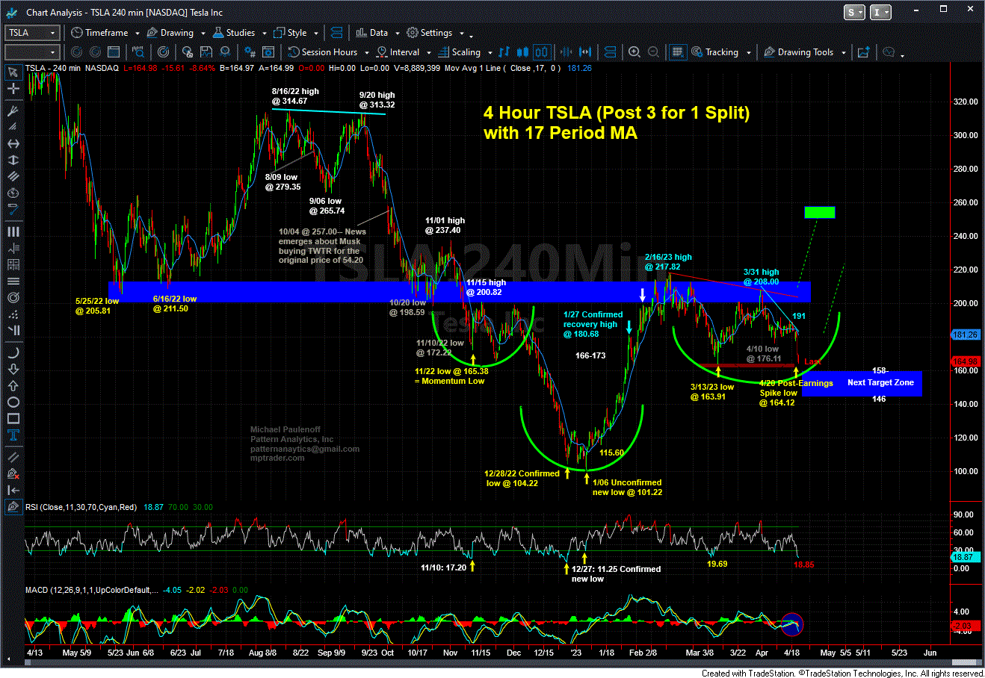Viewport: 985px width, 678px height.
Task: Choose the Andrews pitchfork tool
Action: click(x=13, y=111)
